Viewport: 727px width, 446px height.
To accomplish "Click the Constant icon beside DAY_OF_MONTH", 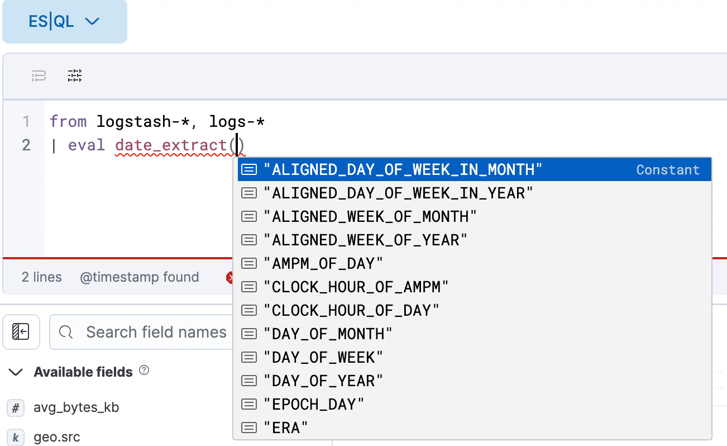I will pos(249,334).
